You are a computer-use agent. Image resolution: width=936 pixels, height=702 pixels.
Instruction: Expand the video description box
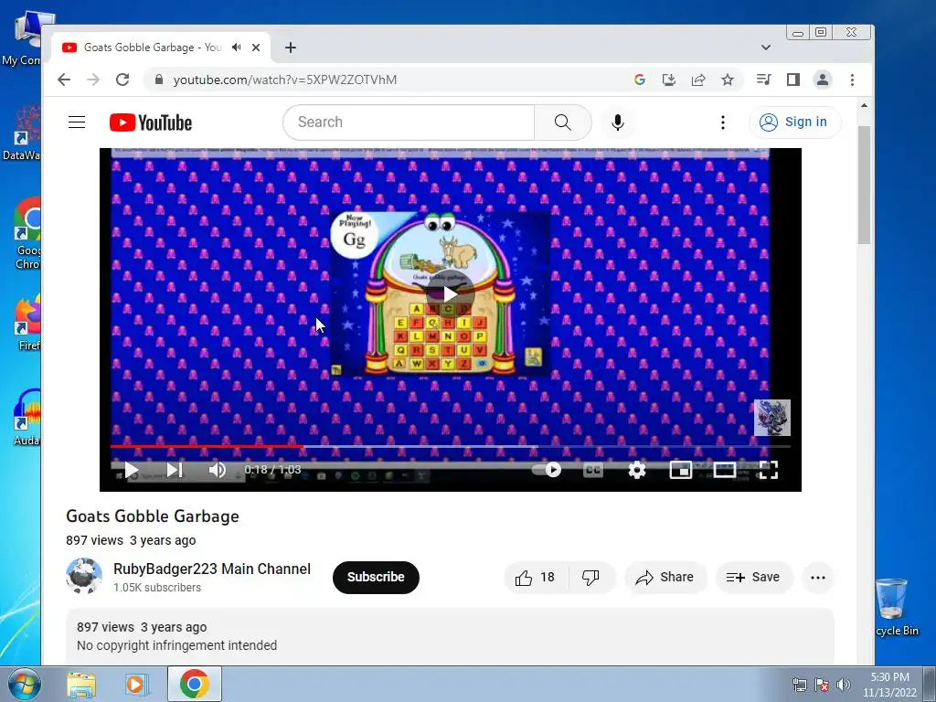[450, 636]
